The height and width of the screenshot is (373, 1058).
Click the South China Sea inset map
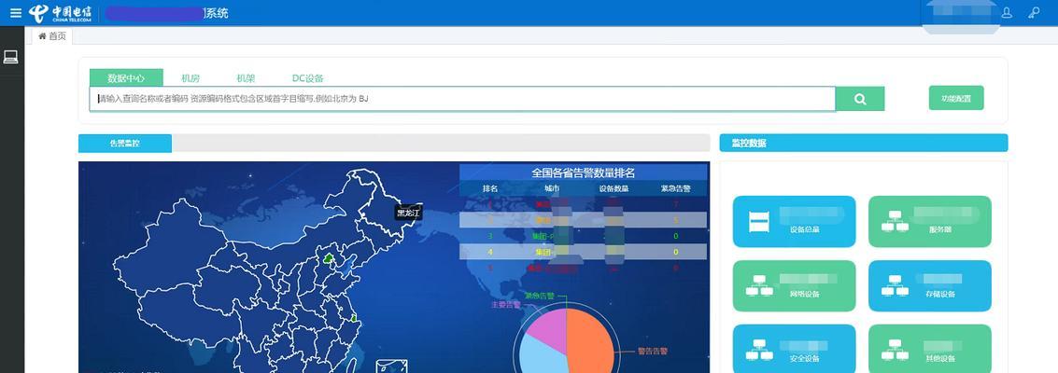pos(391,366)
